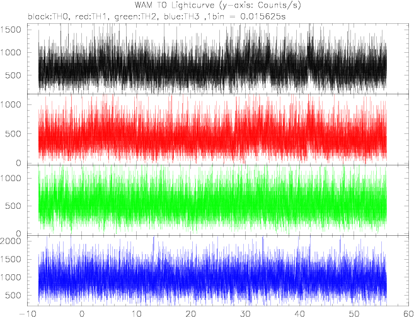This screenshot has height=317, width=414.
Task: Select the 1000 tick on the blue TH3 panel
Action: 11,277
